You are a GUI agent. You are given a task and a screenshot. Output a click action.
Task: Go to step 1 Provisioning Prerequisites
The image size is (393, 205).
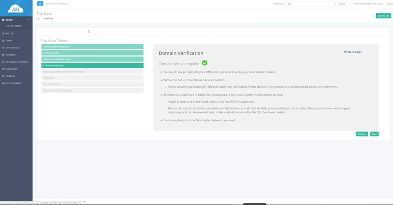click(x=93, y=47)
